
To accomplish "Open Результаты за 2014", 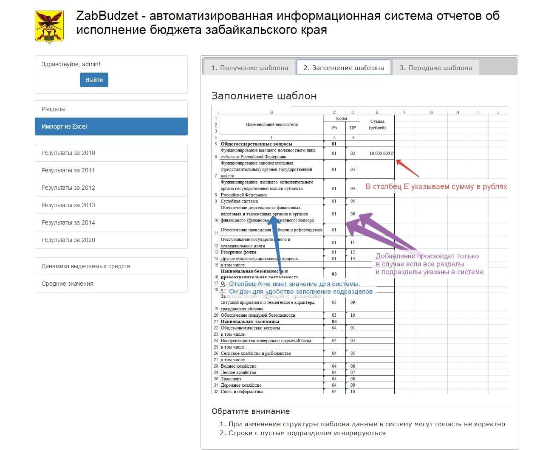I will coord(111,222).
